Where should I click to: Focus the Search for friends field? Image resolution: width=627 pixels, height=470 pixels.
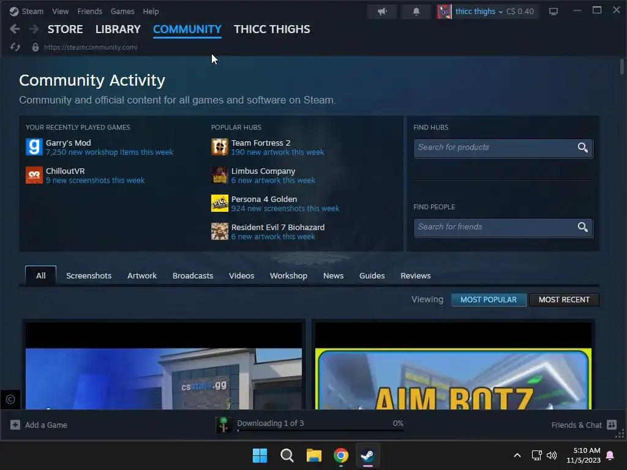[503, 227]
